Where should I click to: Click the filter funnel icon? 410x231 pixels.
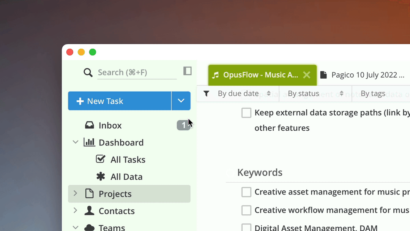(x=206, y=93)
